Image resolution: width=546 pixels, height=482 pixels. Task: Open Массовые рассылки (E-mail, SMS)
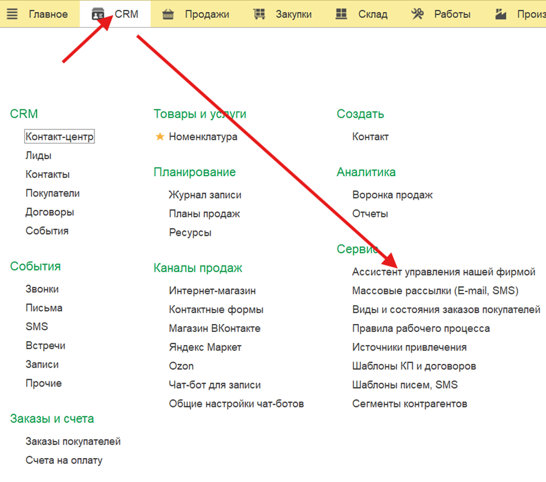tap(435, 290)
